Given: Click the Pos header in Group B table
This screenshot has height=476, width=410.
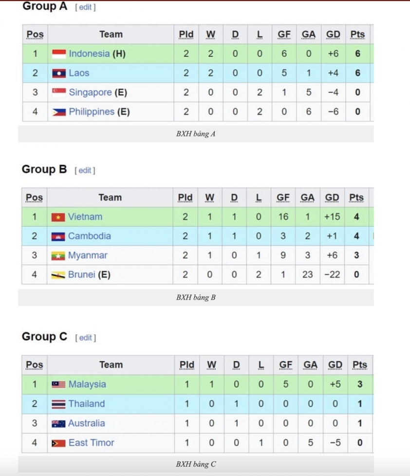Looking at the screenshot, I should [x=34, y=198].
